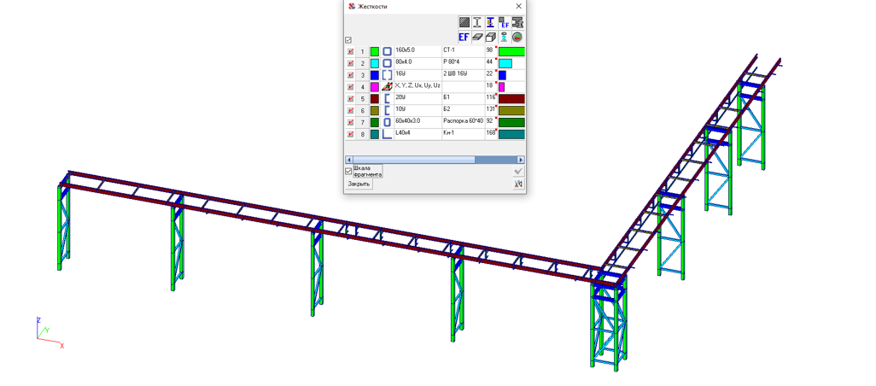Click the large blue EF stiffness icon

point(464,38)
